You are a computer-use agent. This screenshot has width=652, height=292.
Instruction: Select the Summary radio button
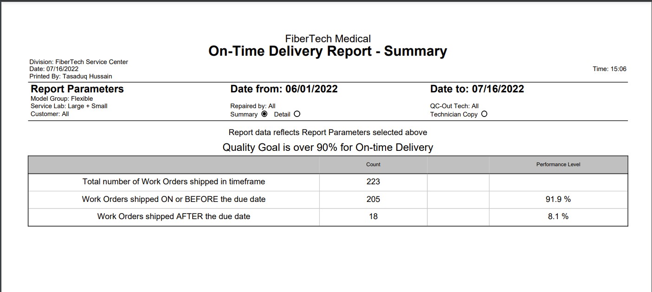pos(265,114)
